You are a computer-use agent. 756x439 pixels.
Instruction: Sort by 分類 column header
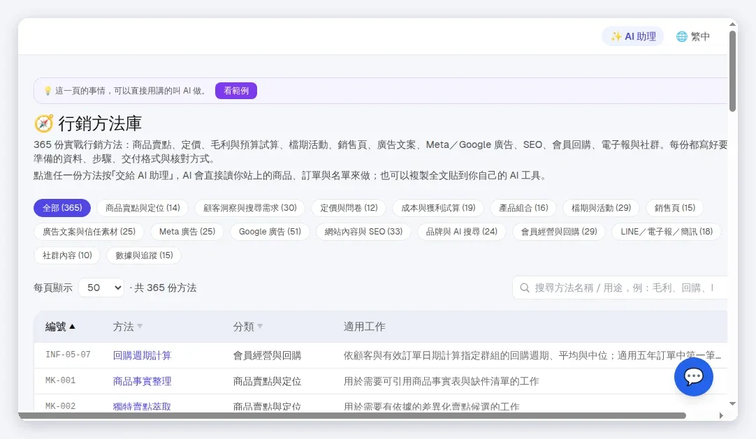(247, 327)
